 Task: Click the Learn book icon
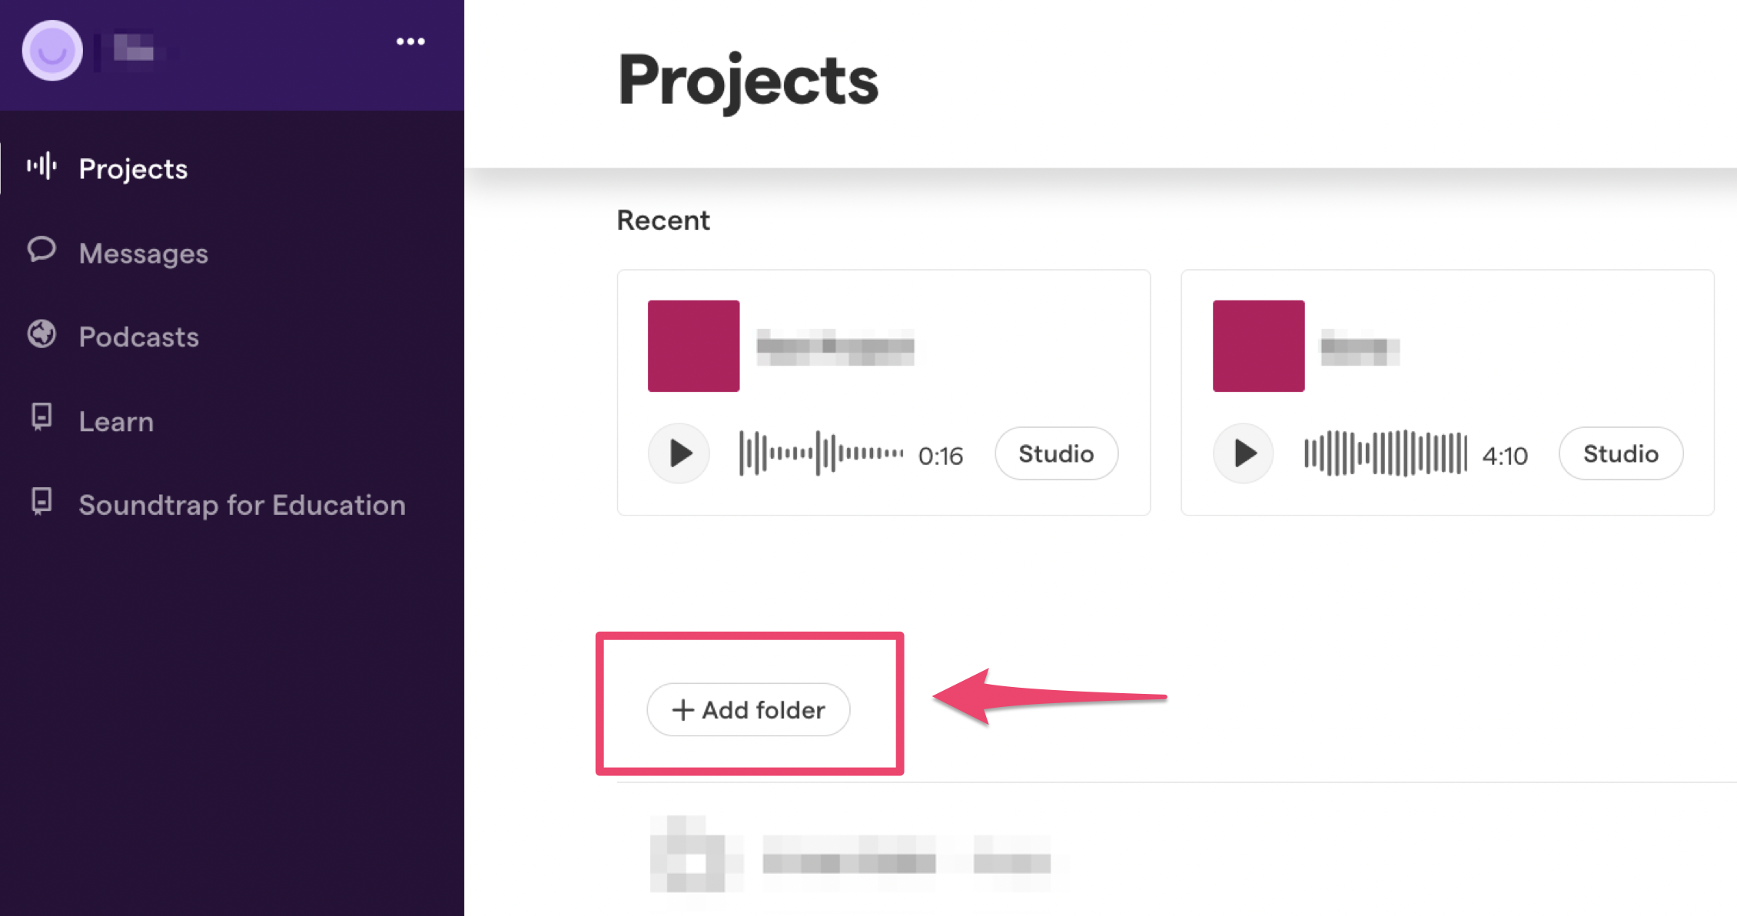point(42,417)
